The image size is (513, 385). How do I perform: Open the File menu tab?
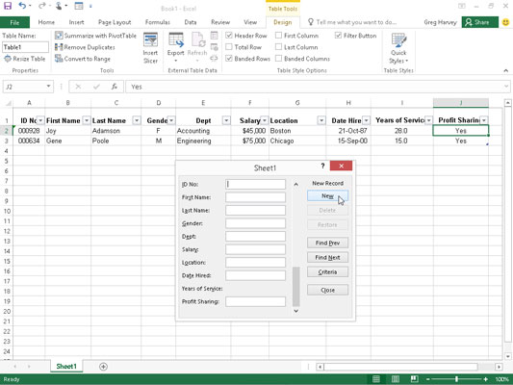click(x=14, y=22)
